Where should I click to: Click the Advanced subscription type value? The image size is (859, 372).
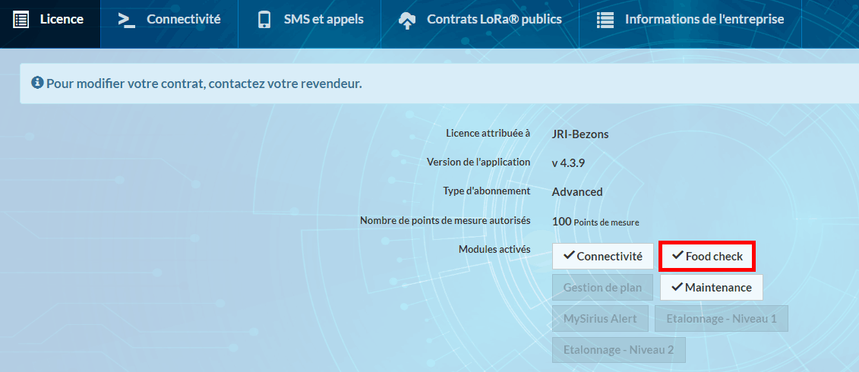[577, 192]
